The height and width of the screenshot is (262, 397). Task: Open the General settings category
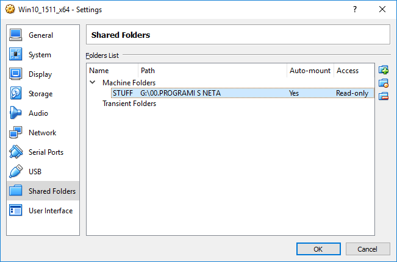41,35
